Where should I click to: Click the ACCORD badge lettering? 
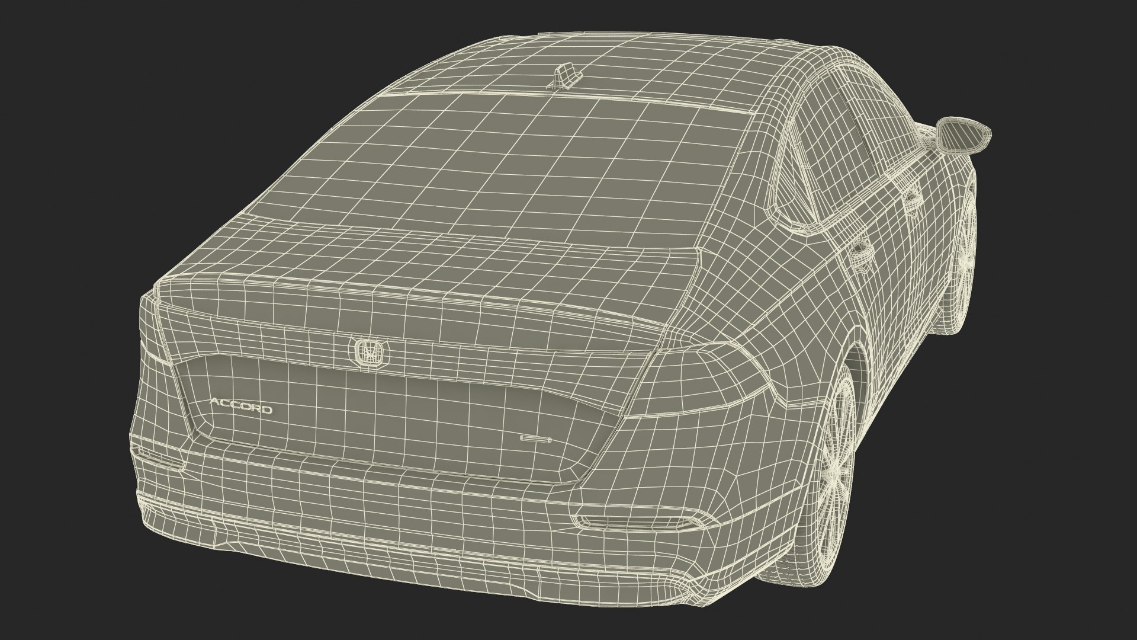(241, 408)
